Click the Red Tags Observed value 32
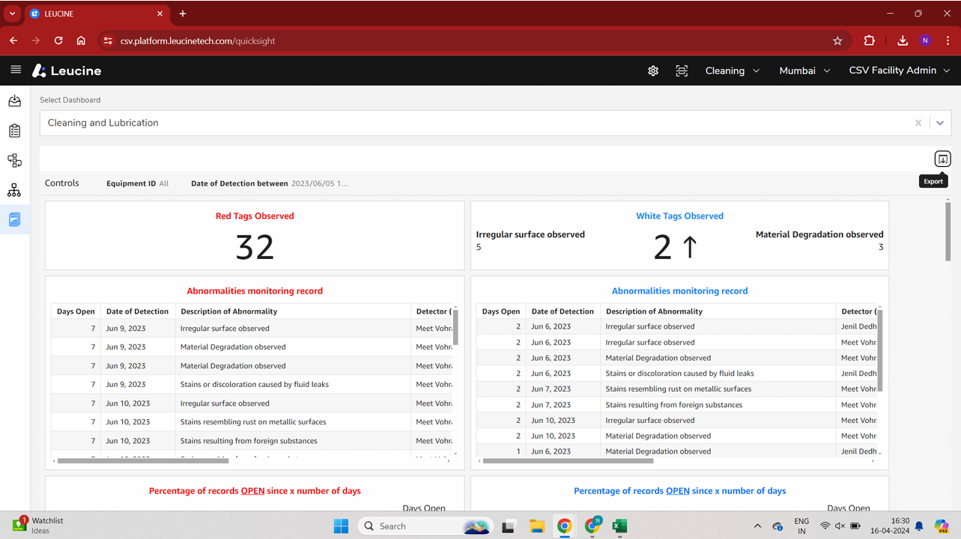Viewport: 961px width, 539px height. [x=255, y=246]
